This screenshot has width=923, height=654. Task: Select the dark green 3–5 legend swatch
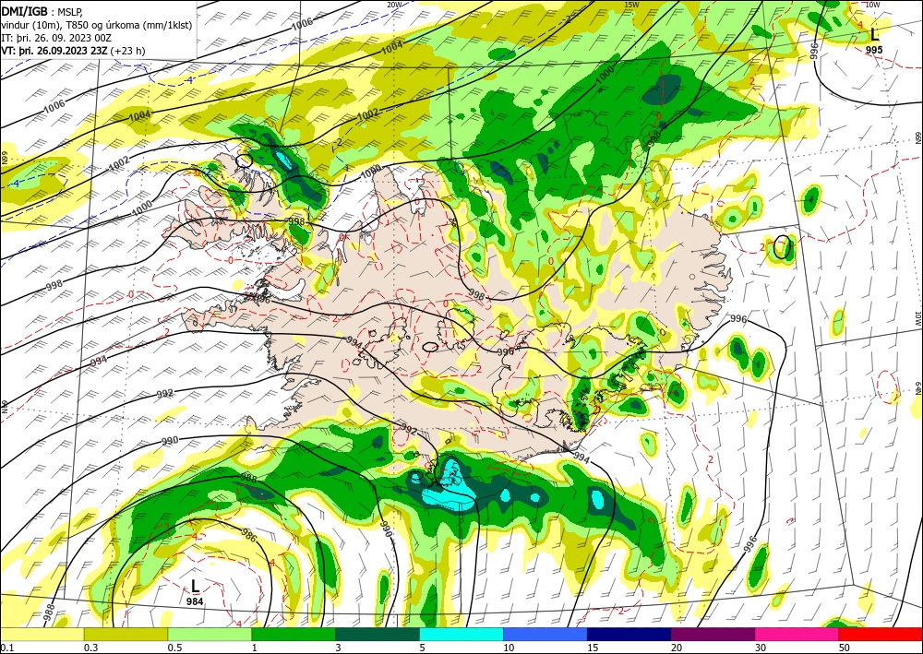(x=378, y=634)
